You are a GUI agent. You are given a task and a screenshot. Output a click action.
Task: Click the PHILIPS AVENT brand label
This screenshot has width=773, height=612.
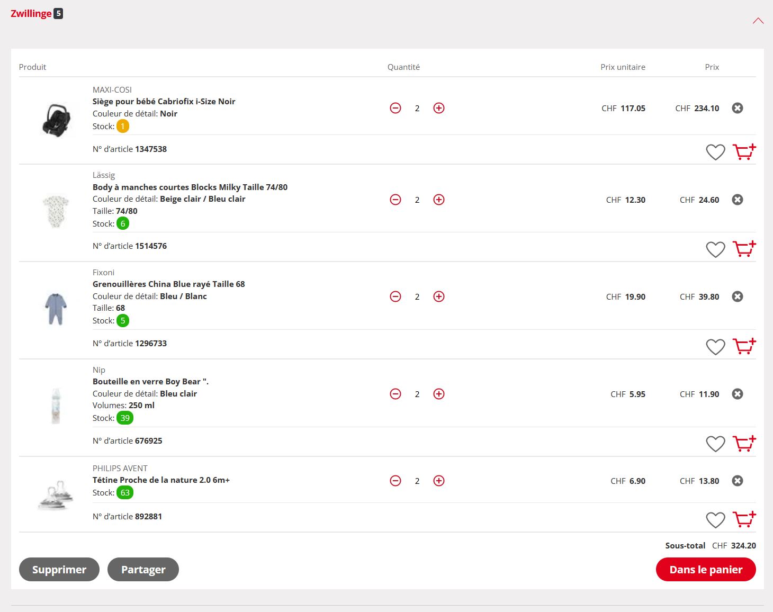click(x=120, y=469)
